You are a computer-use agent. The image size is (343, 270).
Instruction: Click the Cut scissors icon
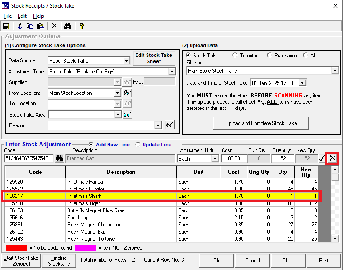coord(20,26)
